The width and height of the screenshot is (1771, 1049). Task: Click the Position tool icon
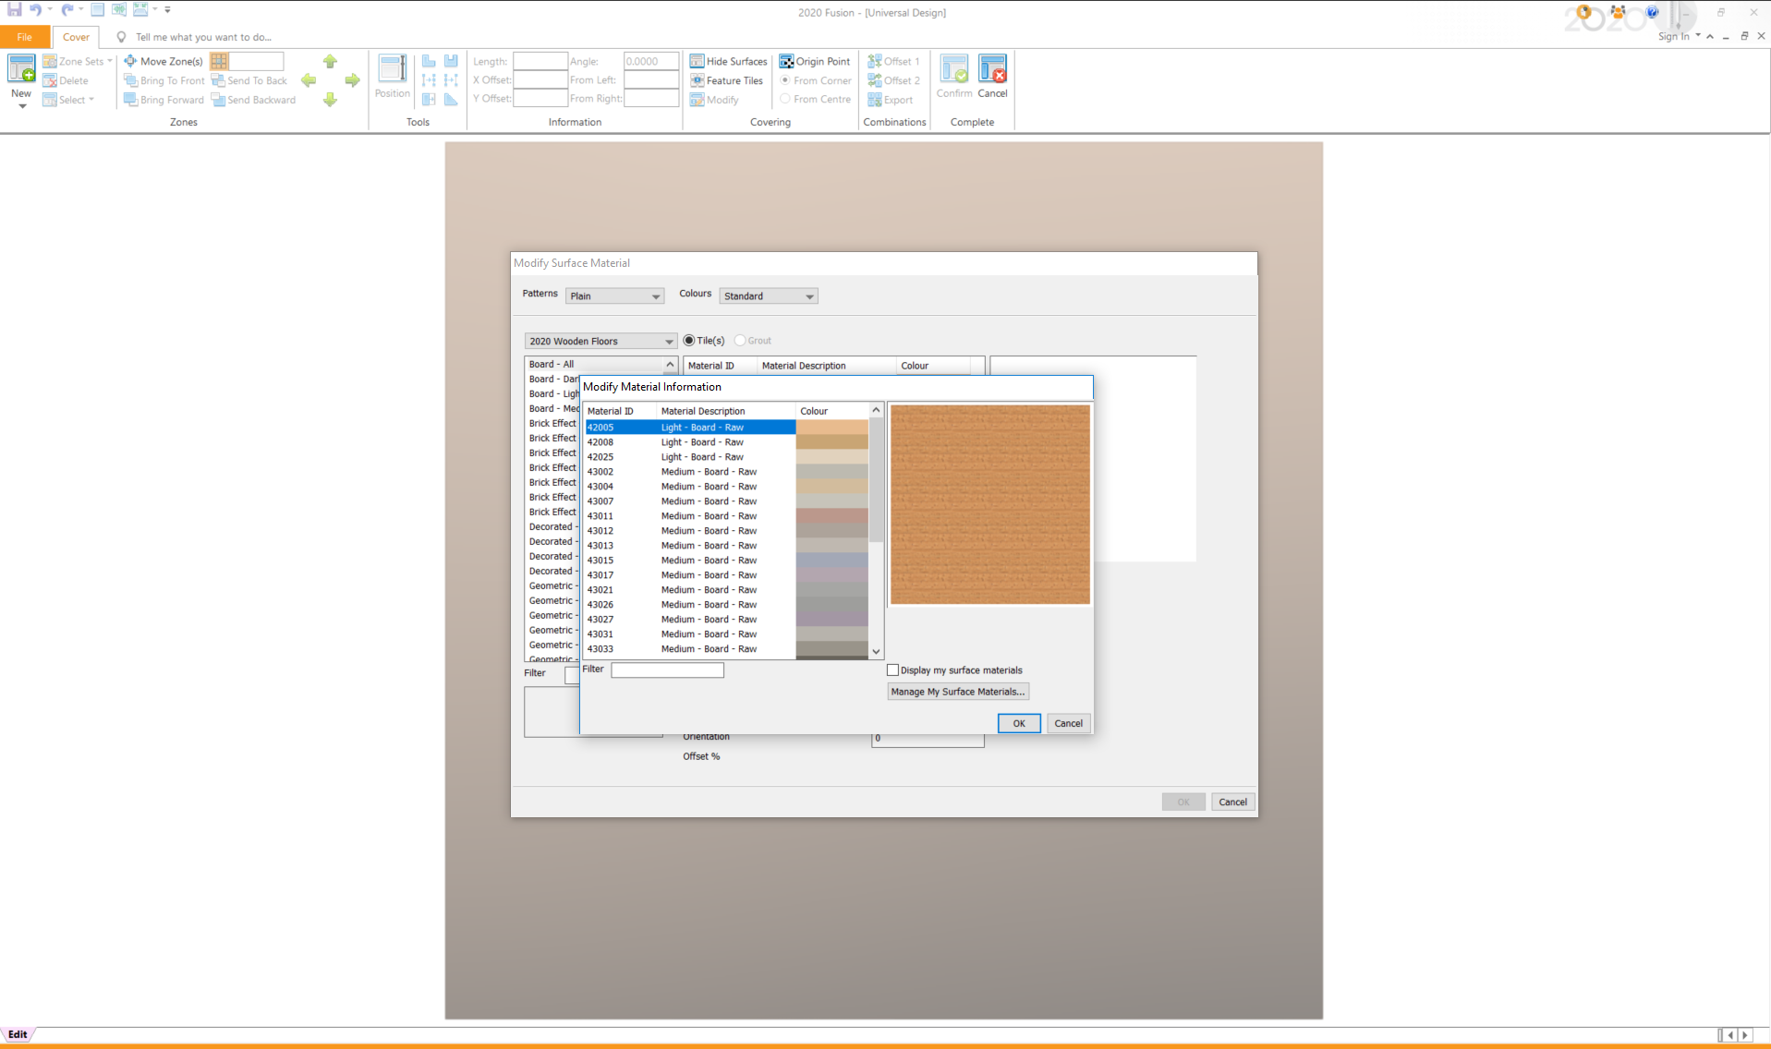(x=392, y=70)
